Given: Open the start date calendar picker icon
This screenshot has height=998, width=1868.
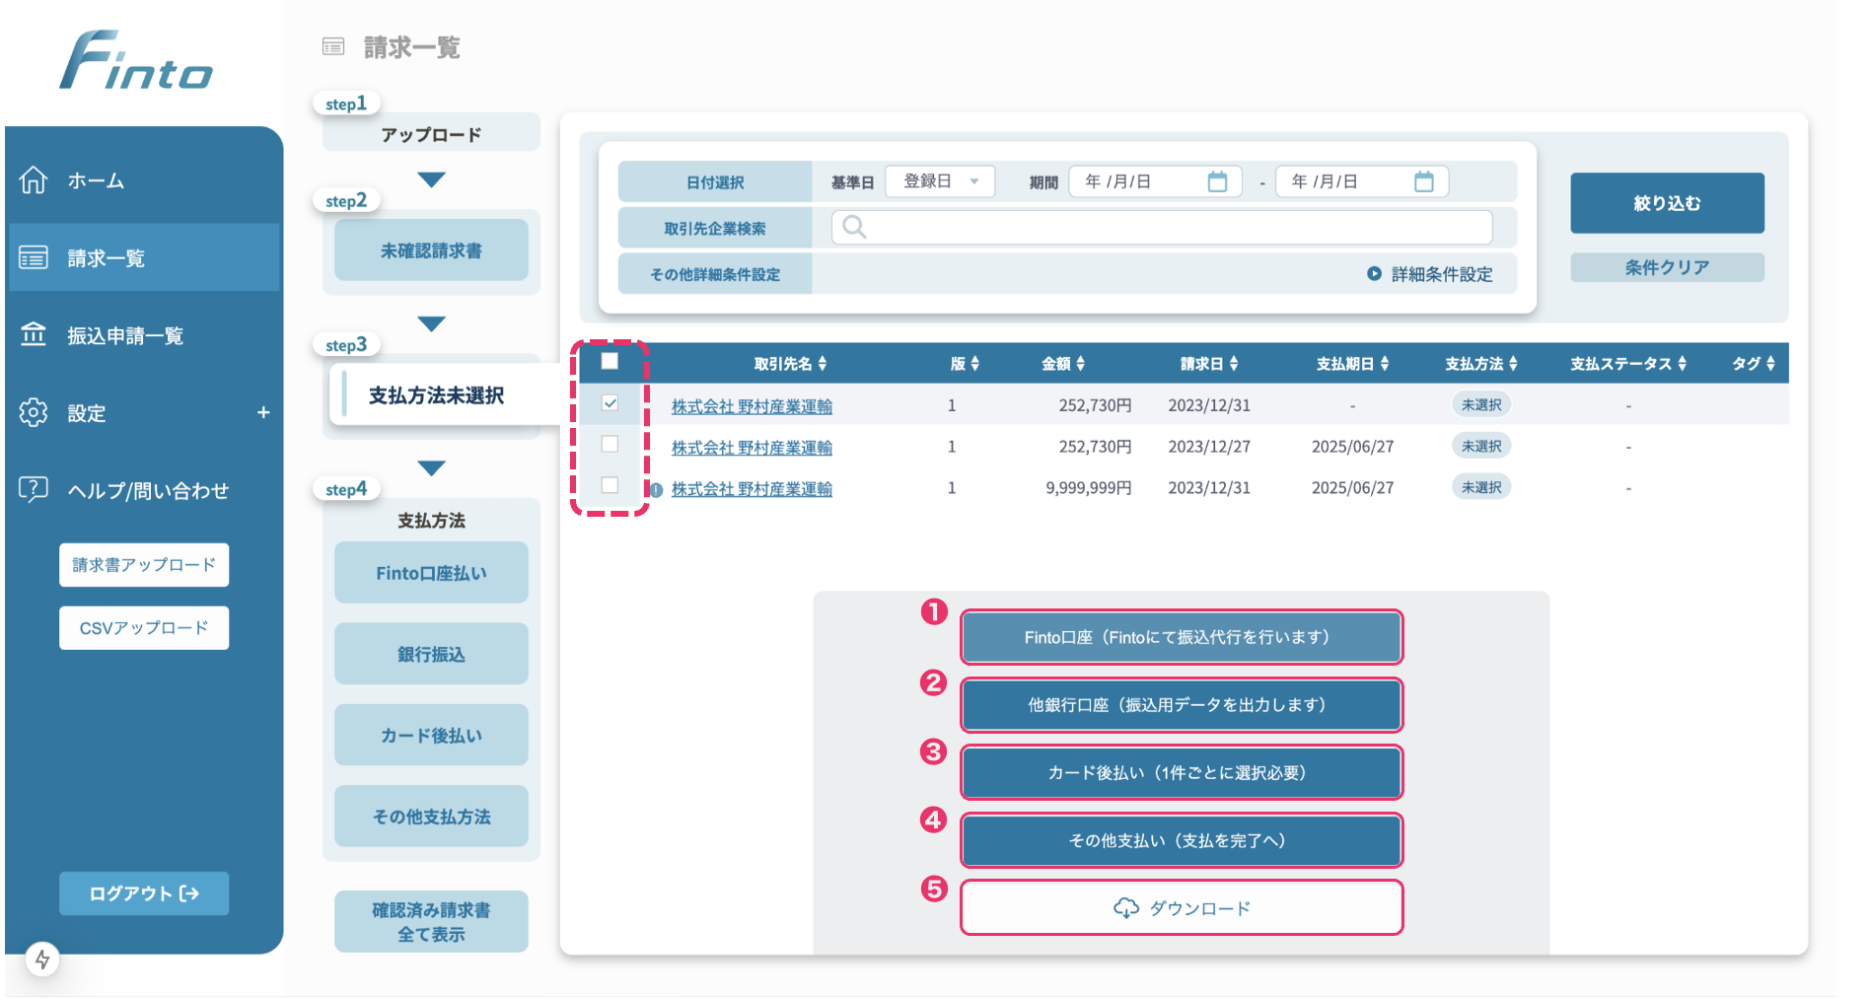Looking at the screenshot, I should 1217,181.
